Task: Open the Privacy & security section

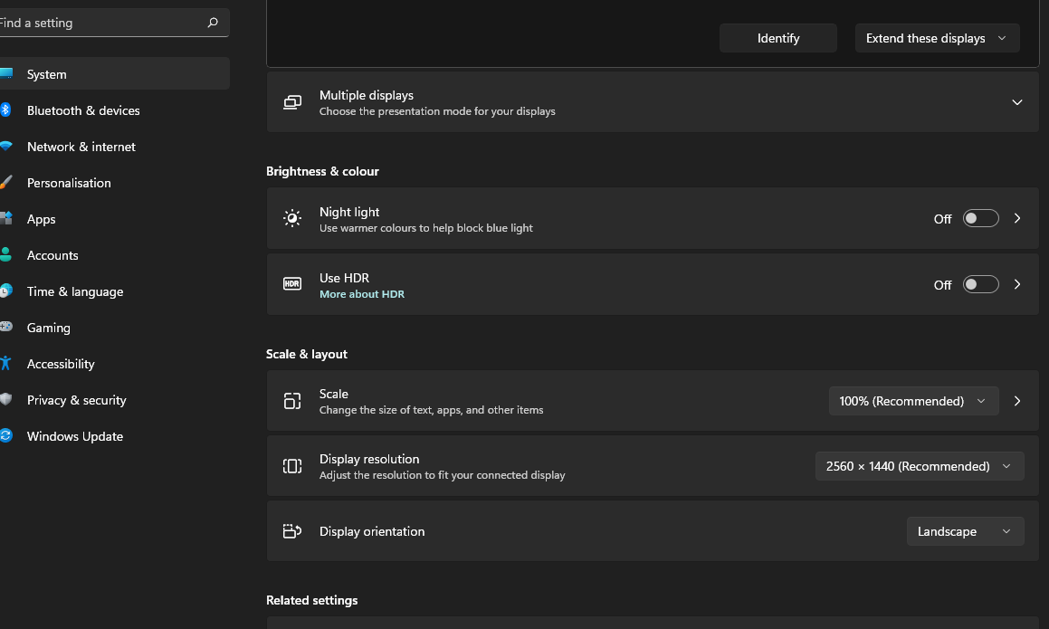Action: 77,400
